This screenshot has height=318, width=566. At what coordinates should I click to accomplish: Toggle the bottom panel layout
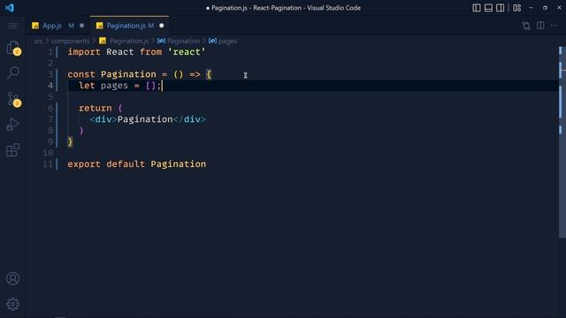488,8
